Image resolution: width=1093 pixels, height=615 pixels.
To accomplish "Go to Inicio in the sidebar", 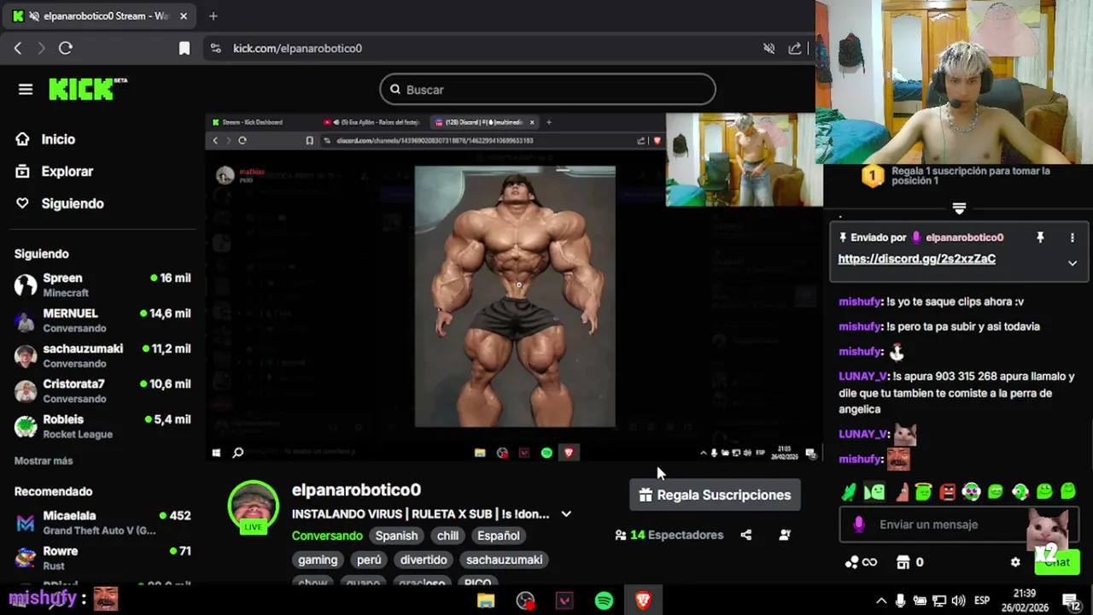I will click(46, 139).
